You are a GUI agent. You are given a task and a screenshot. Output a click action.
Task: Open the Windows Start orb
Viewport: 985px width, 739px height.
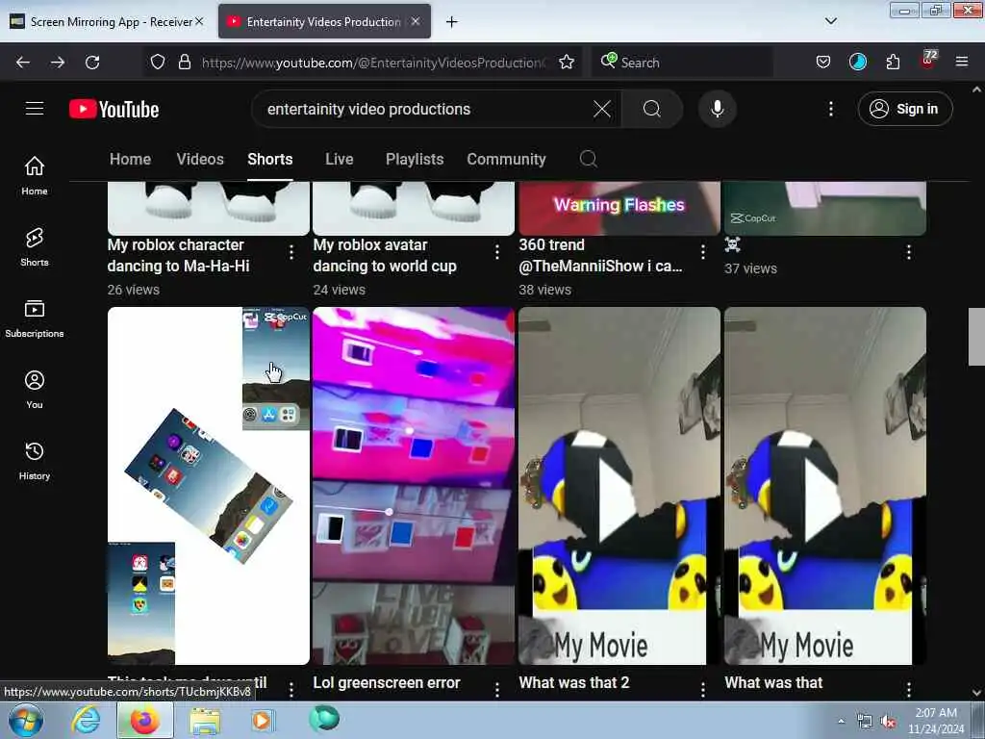(26, 720)
